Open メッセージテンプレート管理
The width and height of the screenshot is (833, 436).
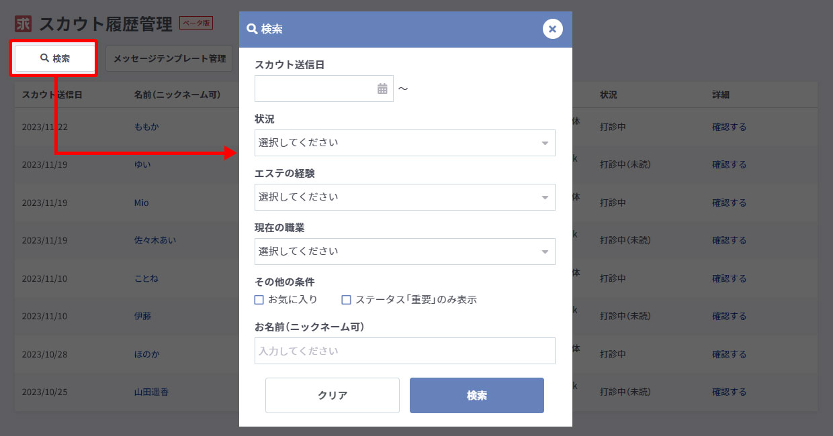[x=169, y=58]
